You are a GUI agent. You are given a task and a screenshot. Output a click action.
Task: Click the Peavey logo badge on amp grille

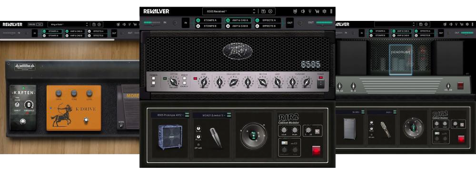[238, 51]
